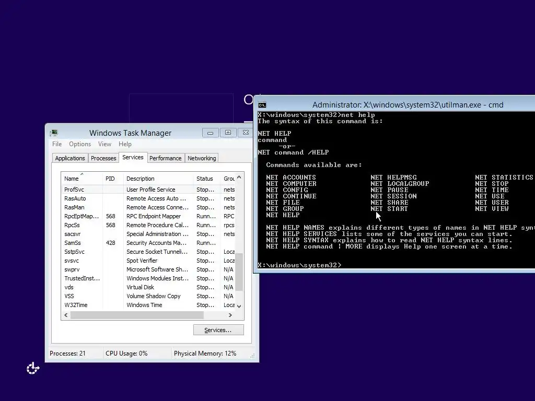
Task: Click the horizontal scrollbar left arrow
Action: [66, 315]
